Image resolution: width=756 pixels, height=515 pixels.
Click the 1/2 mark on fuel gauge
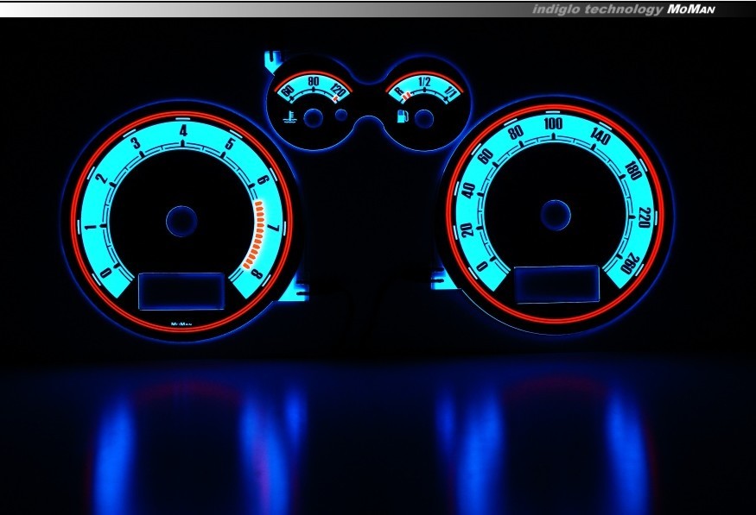tap(424, 83)
